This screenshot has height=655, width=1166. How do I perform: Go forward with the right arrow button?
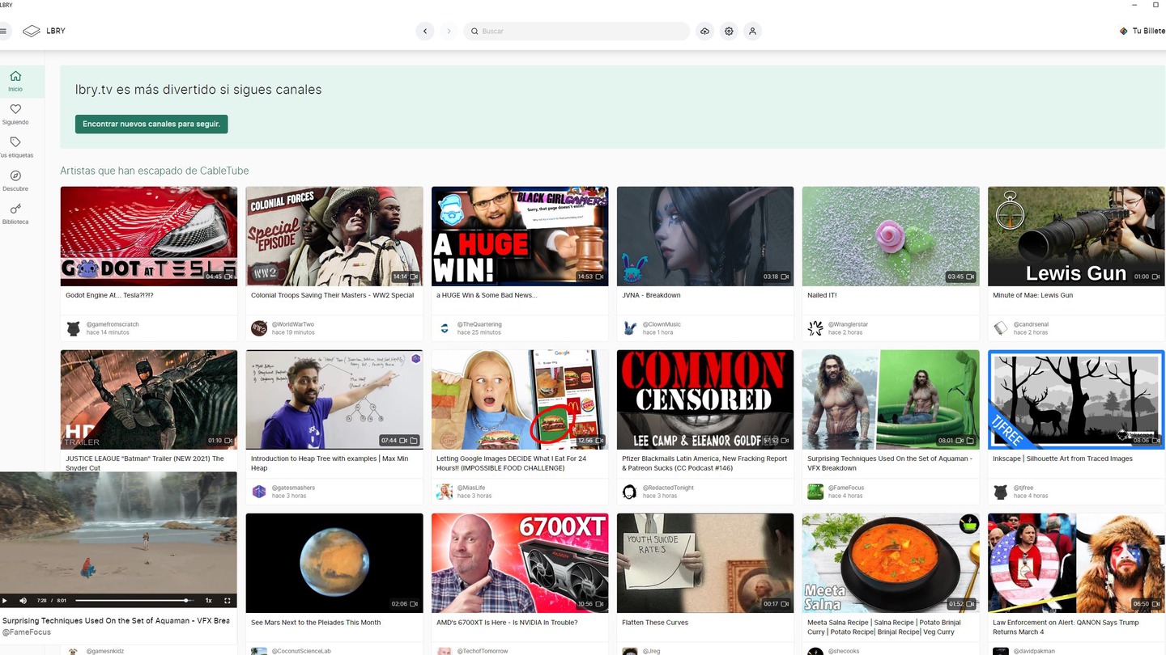(x=449, y=31)
